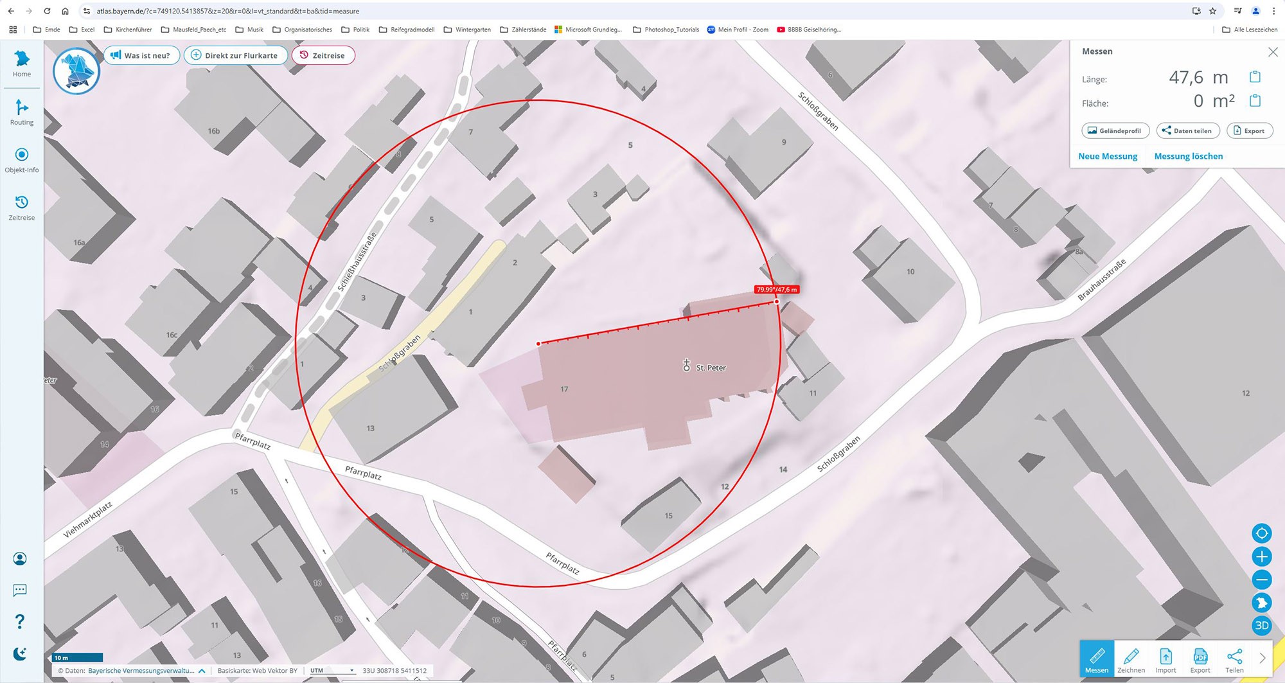The width and height of the screenshot is (1285, 683).
Task: Open the Zeichnen pencil tool
Action: (1131, 660)
